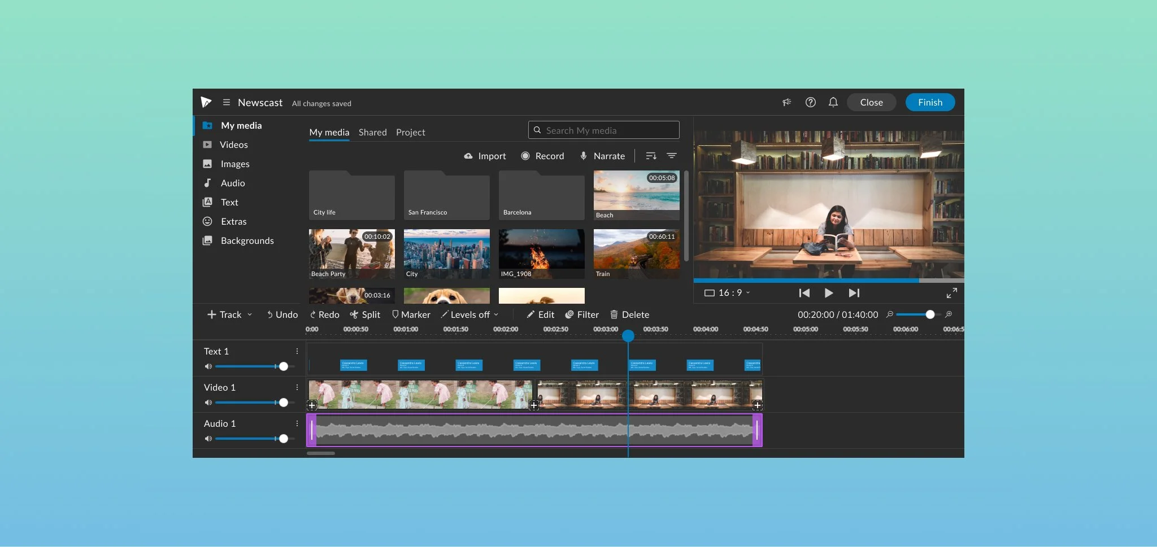Click the Import button

485,156
